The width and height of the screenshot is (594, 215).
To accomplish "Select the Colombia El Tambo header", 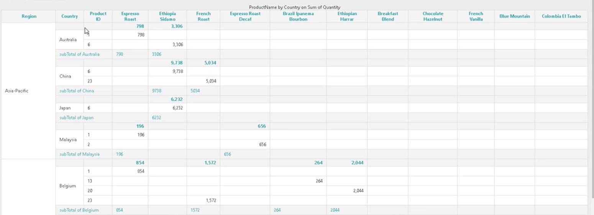I will 561,16.
